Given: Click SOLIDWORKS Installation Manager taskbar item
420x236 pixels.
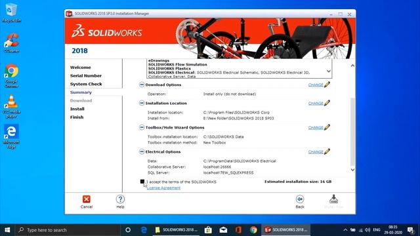Looking at the screenshot, I should [x=286, y=230].
